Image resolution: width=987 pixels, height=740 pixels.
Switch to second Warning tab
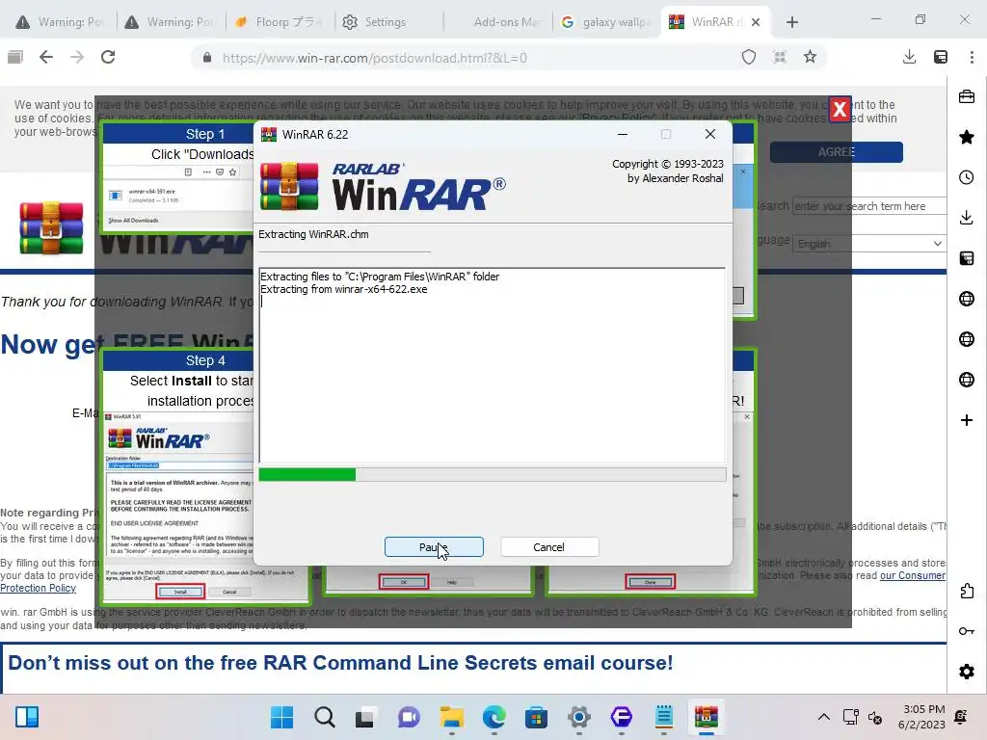pos(171,22)
